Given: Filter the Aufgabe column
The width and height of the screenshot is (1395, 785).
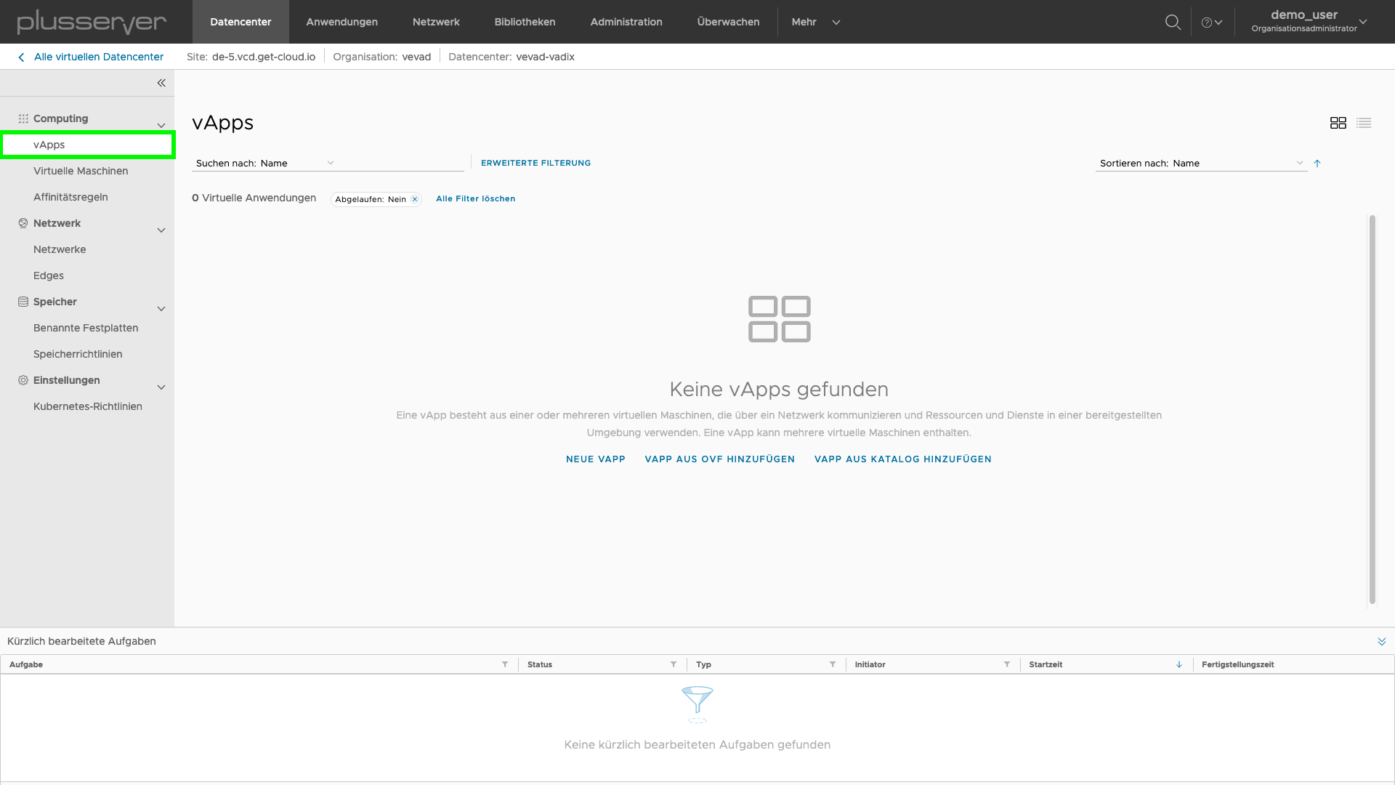Looking at the screenshot, I should click(x=505, y=664).
